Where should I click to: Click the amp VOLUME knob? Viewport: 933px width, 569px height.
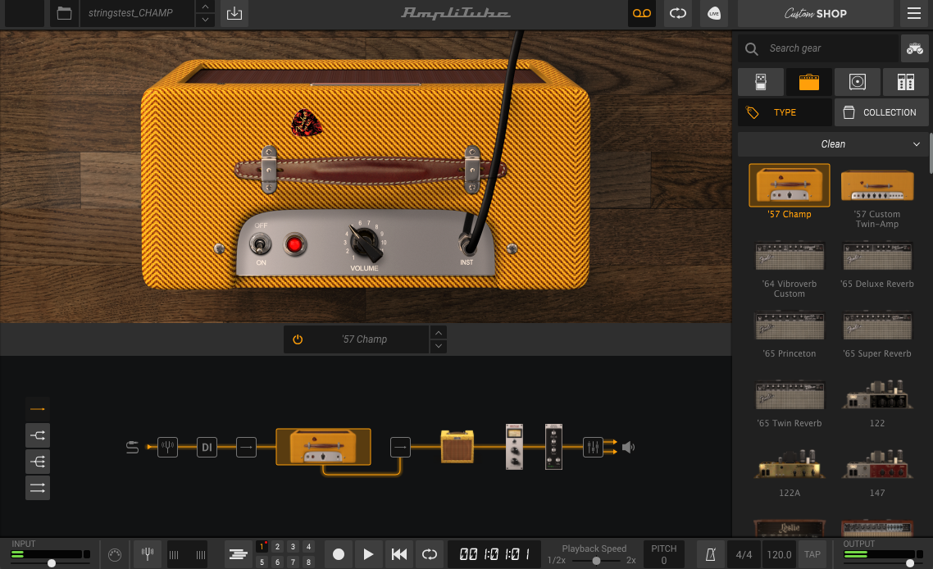(x=366, y=243)
